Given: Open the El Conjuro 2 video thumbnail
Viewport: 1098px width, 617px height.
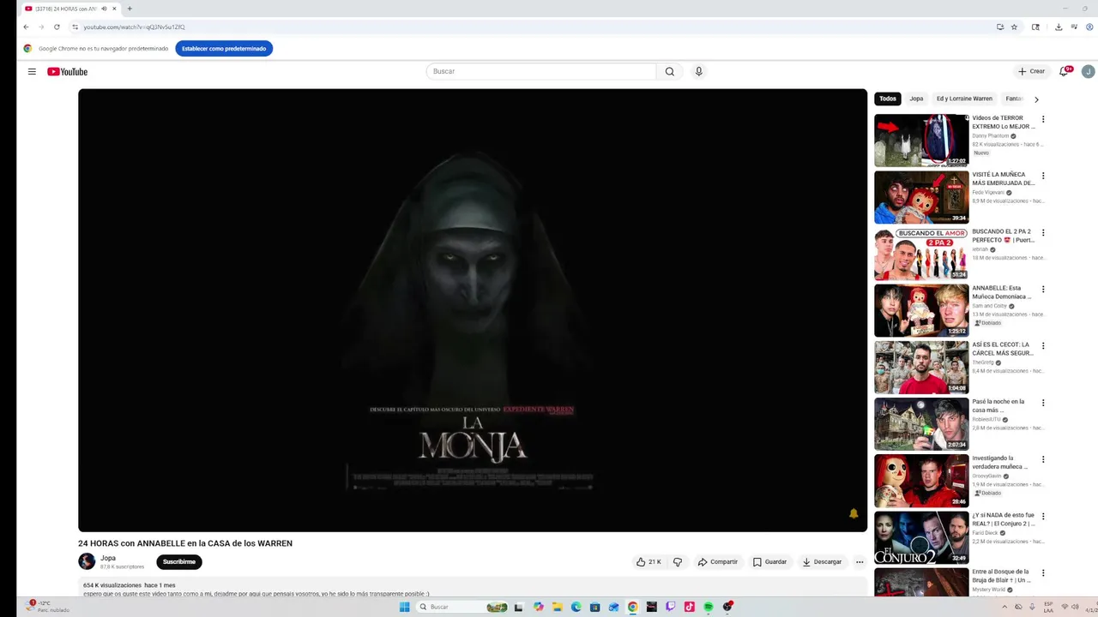Looking at the screenshot, I should (921, 537).
